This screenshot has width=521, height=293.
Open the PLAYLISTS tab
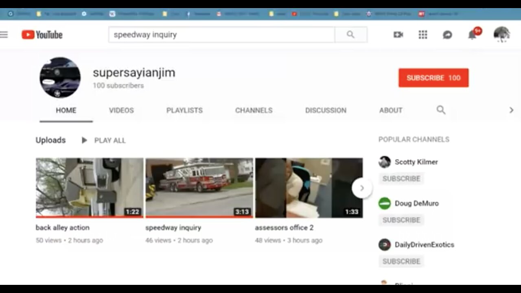184,110
